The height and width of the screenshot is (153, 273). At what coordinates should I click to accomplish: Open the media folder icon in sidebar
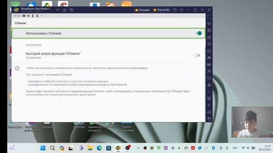pos(209,78)
